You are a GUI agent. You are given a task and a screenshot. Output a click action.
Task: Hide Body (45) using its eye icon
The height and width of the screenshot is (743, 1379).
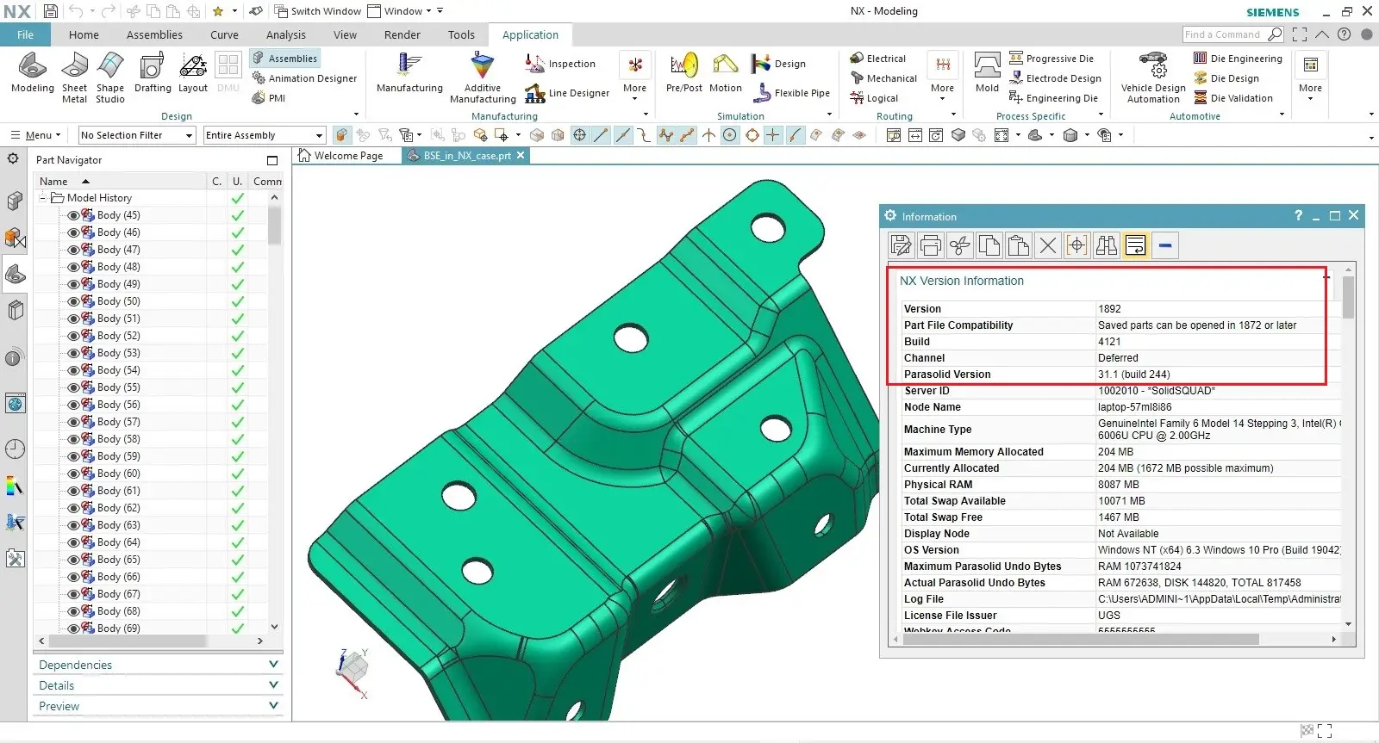[73, 215]
